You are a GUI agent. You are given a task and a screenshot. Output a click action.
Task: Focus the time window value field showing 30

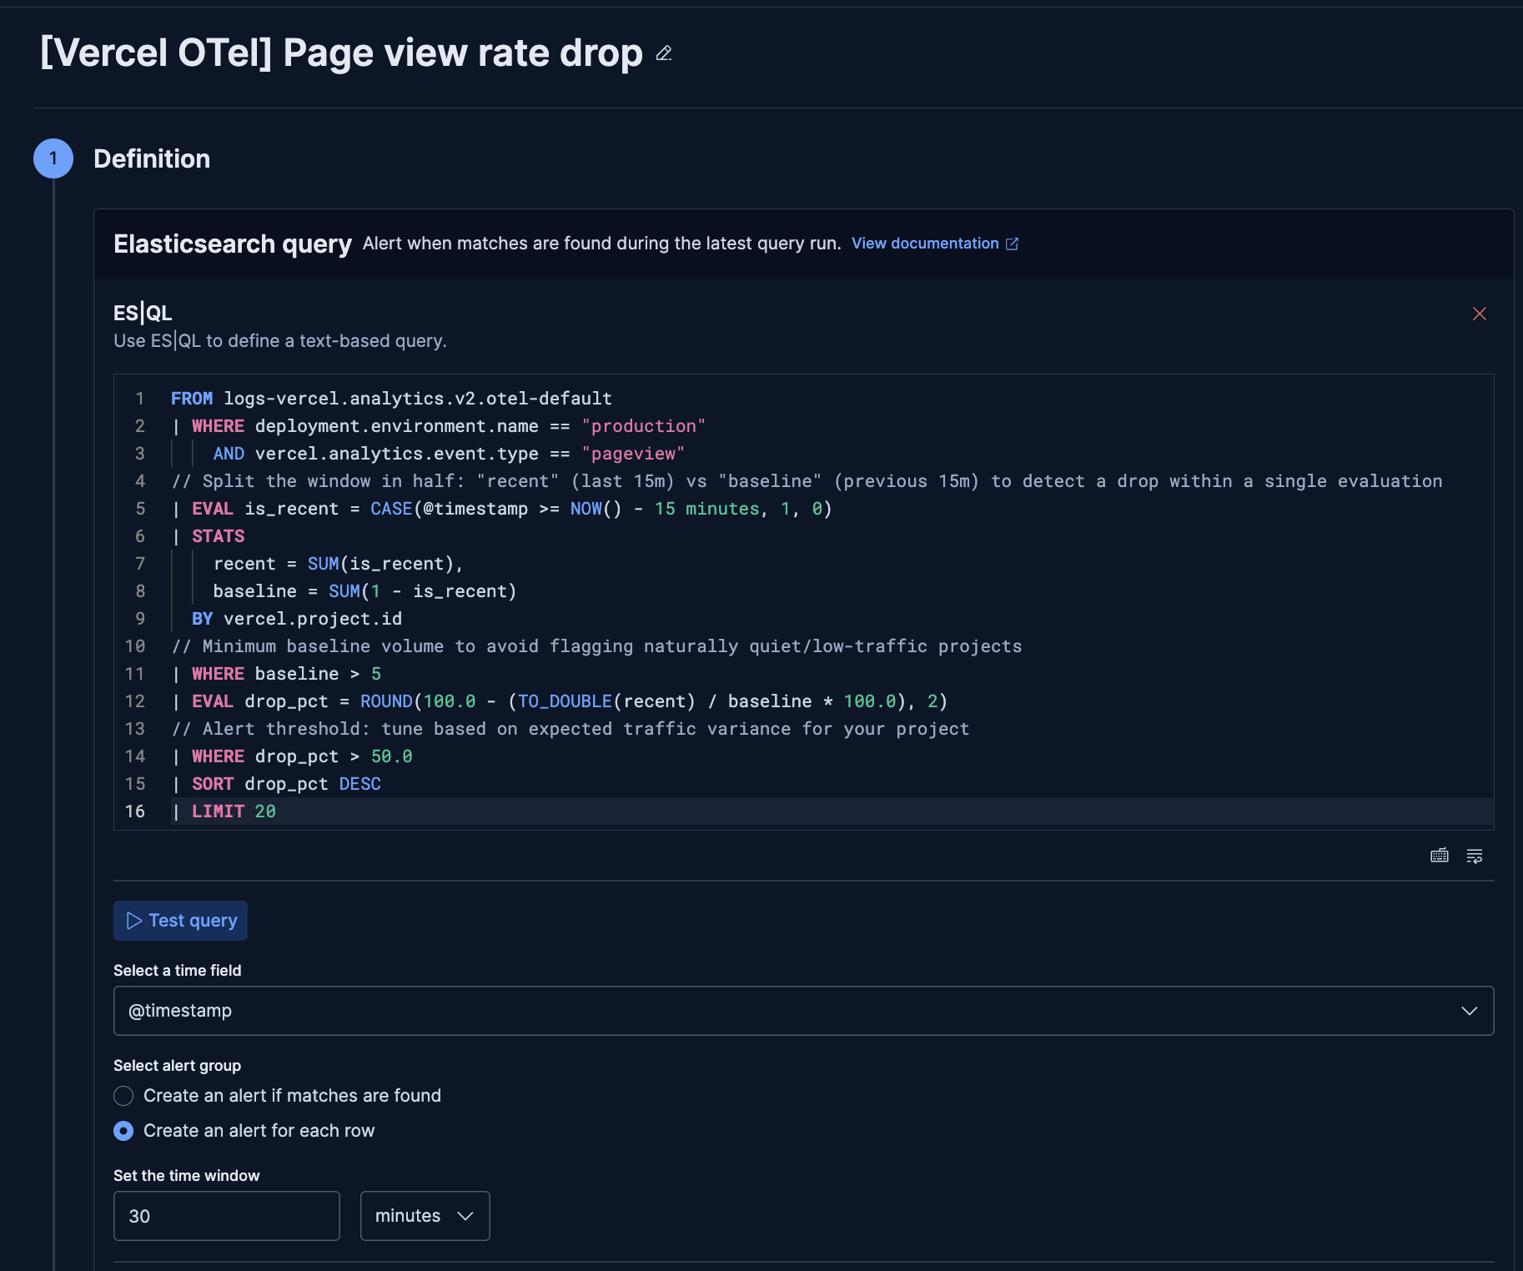pyautogui.click(x=227, y=1216)
